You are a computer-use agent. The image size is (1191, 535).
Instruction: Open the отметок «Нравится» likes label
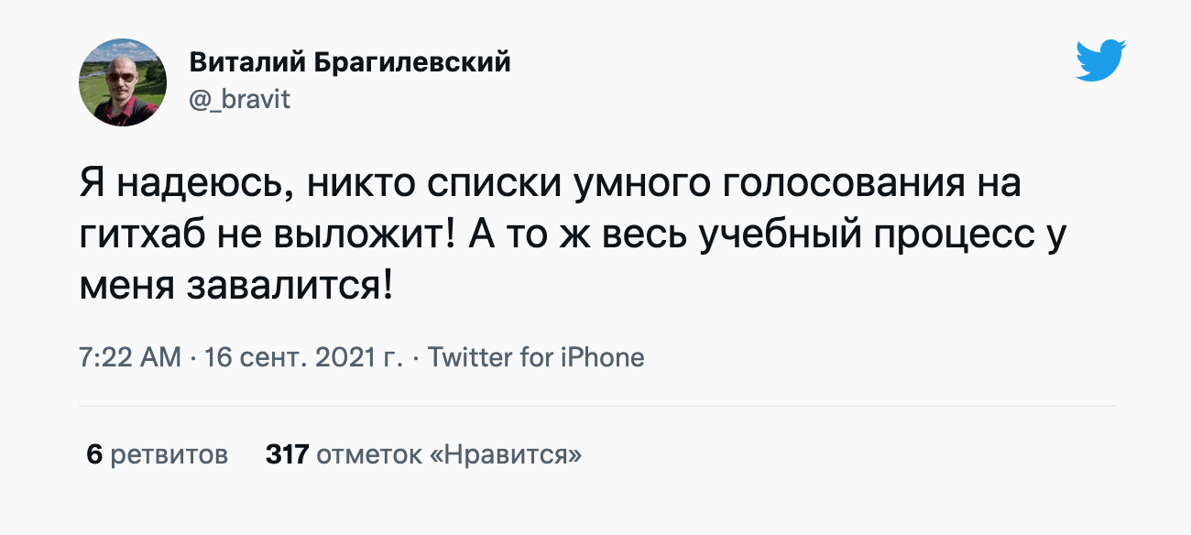pyautogui.click(x=449, y=453)
